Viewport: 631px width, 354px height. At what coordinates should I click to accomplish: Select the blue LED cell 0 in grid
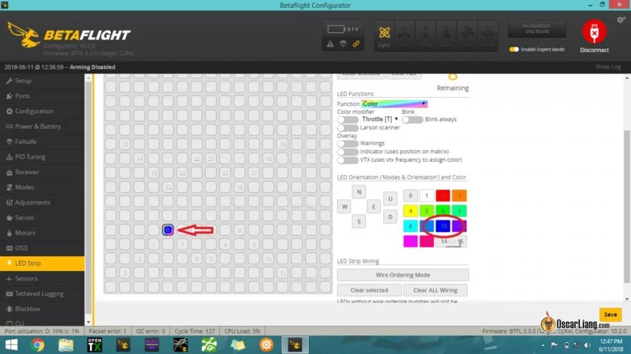pyautogui.click(x=168, y=230)
